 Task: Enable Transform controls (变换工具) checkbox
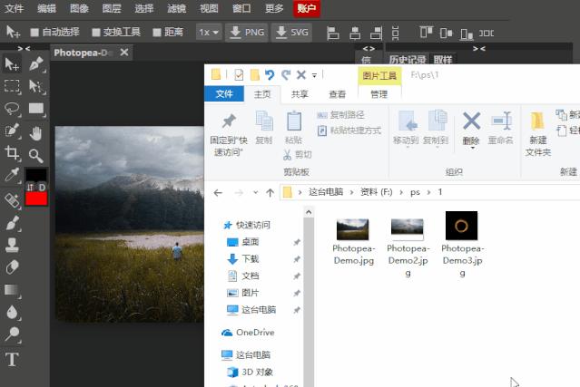click(x=96, y=33)
